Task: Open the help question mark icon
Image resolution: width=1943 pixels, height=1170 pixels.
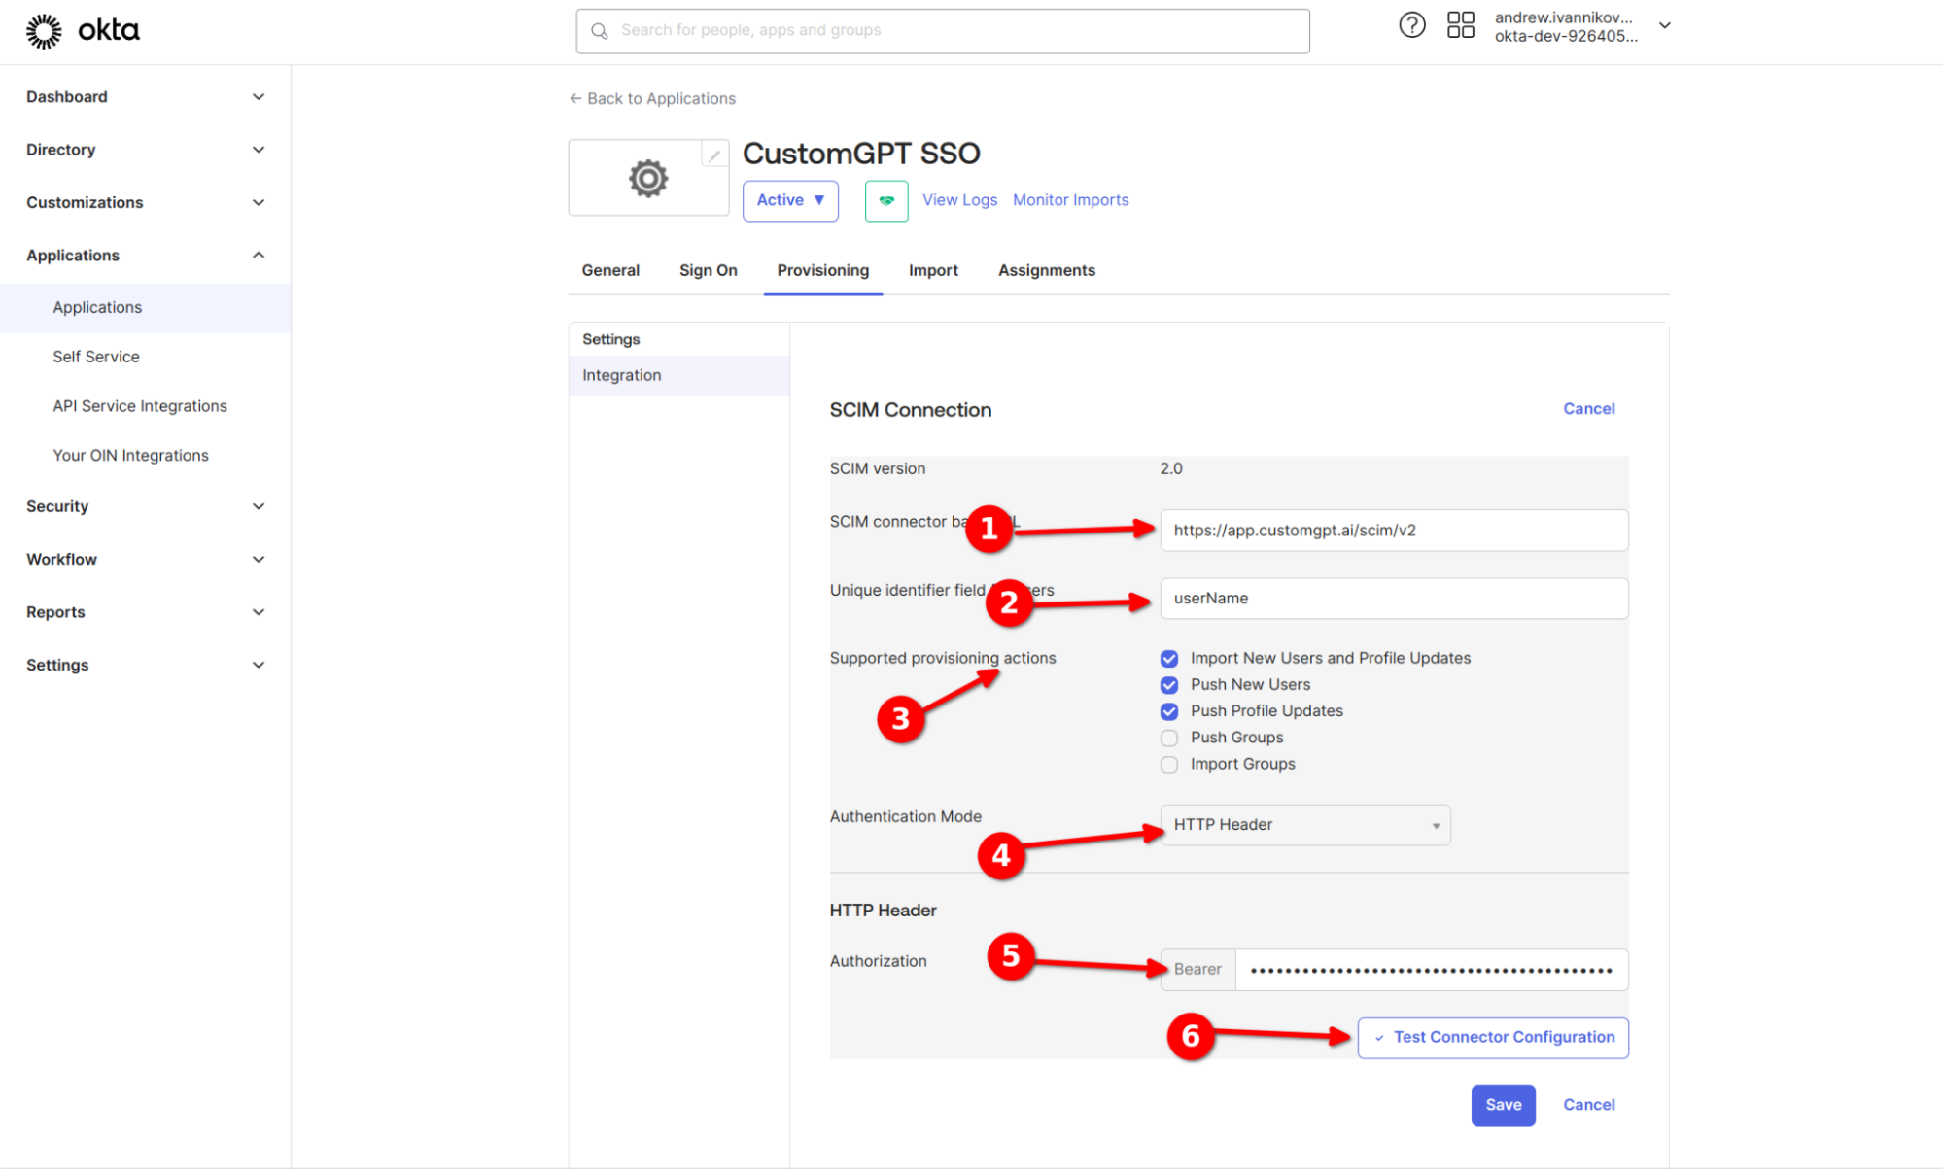Action: (1411, 25)
